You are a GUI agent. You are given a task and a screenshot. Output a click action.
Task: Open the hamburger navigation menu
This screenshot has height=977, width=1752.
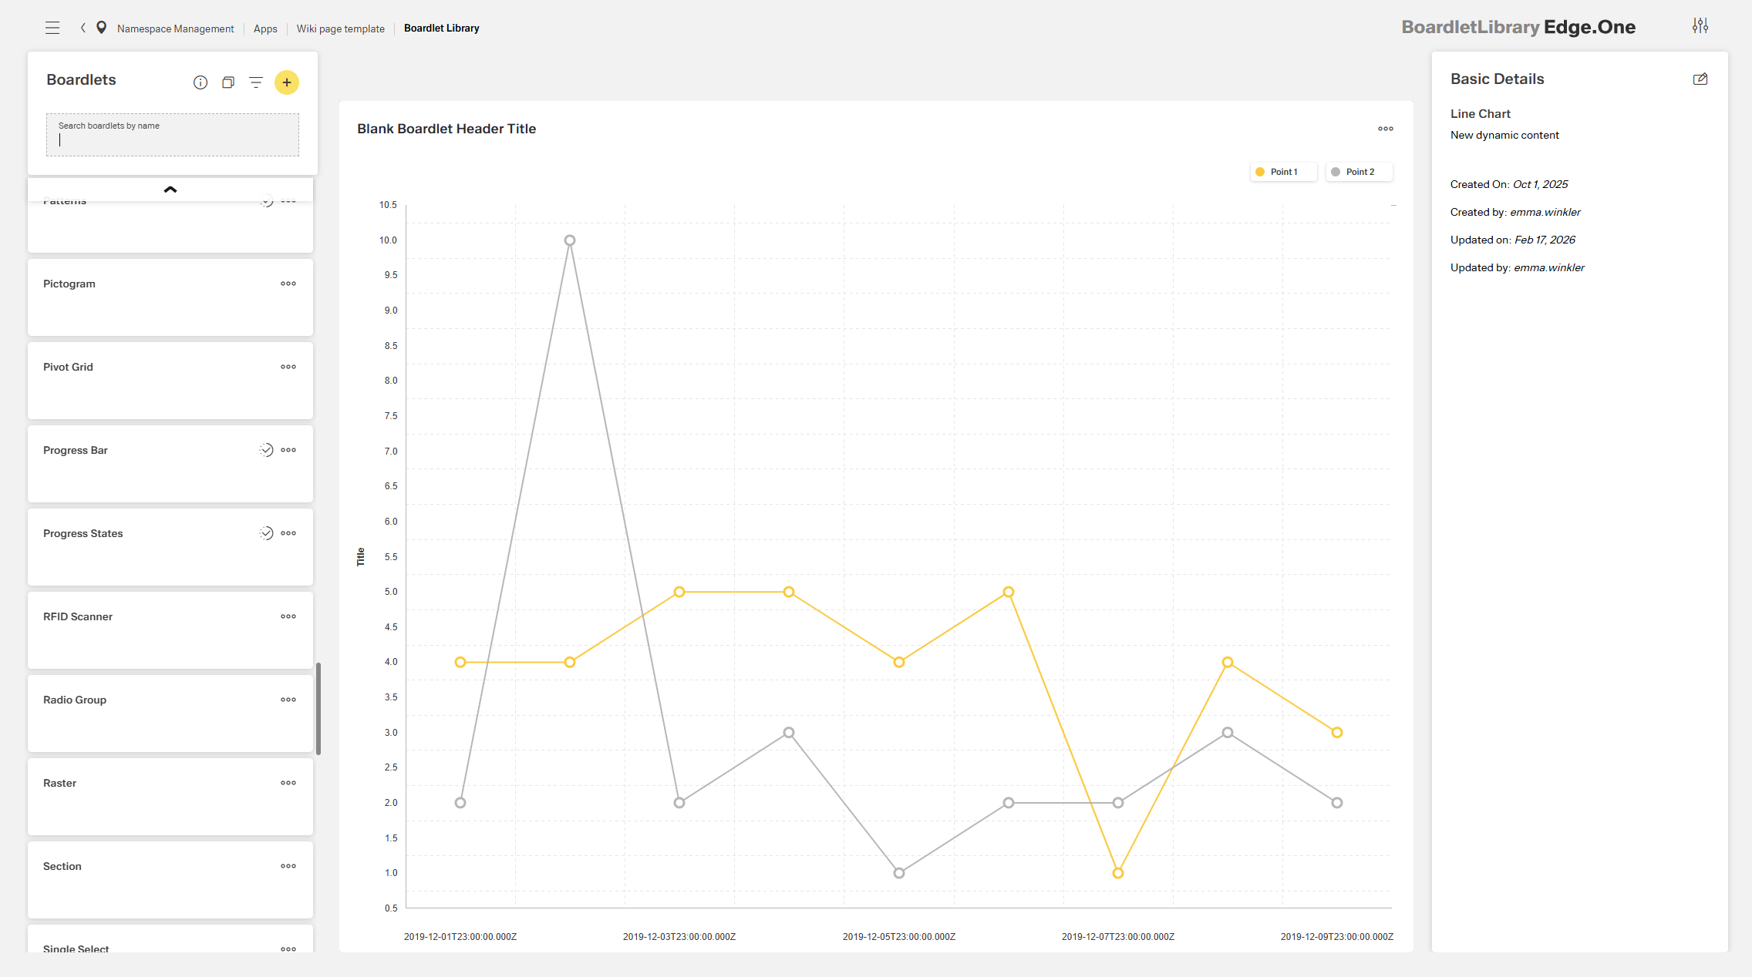[x=52, y=29]
